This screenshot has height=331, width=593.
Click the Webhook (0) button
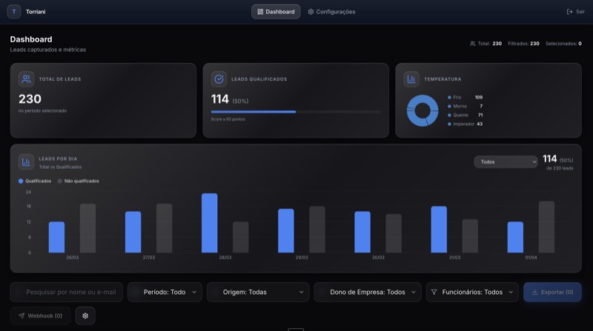(41, 315)
